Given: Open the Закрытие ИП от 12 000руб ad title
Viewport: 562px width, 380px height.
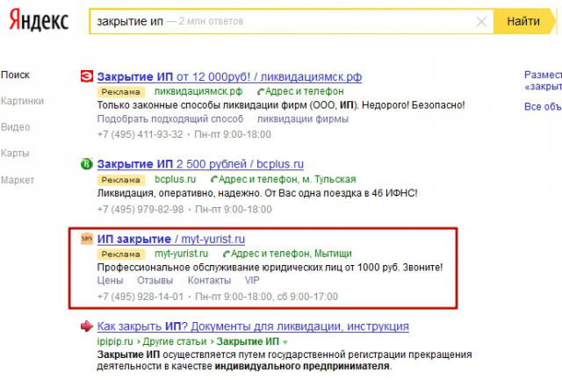Looking at the screenshot, I should [x=229, y=76].
